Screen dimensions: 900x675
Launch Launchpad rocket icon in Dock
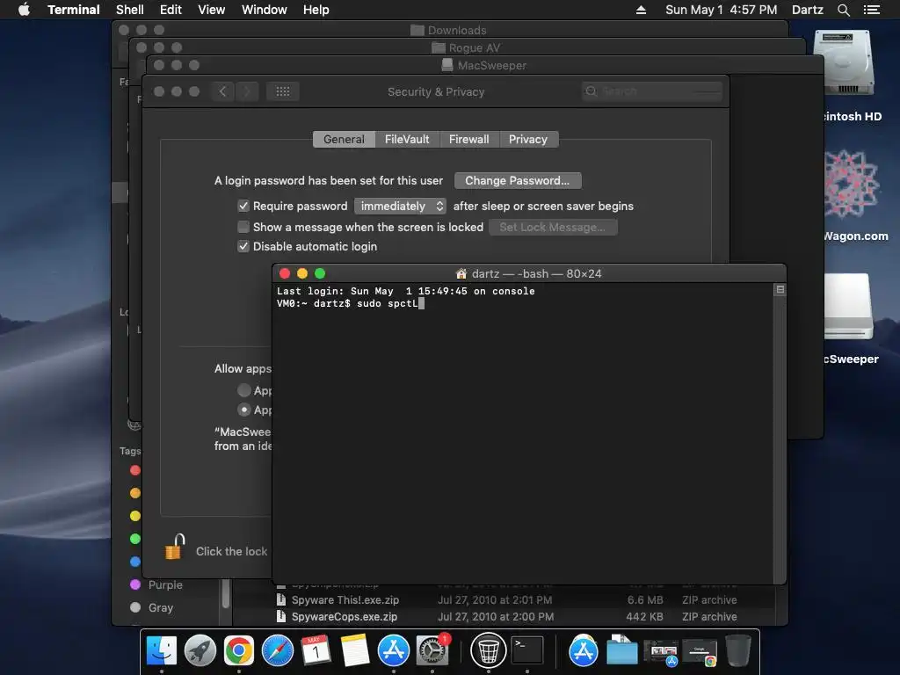coord(200,650)
